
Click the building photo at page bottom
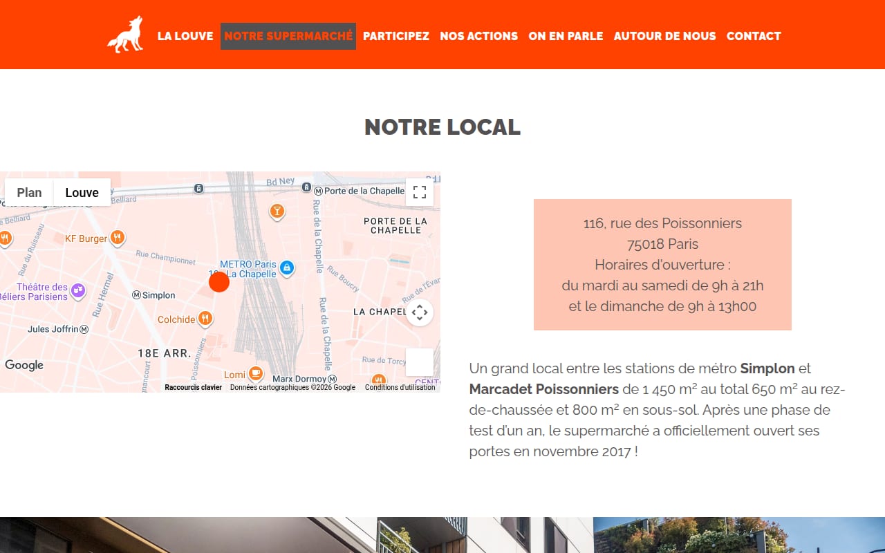442,535
